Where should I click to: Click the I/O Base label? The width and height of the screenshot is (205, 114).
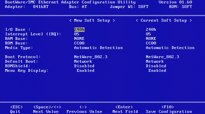point(18,30)
